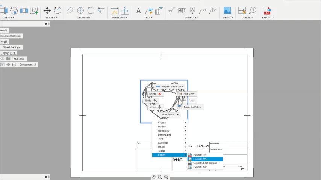Open the Text context submenu
Screen dimensions: 321x180
click(170, 139)
